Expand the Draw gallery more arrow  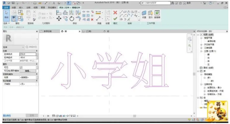139,20
